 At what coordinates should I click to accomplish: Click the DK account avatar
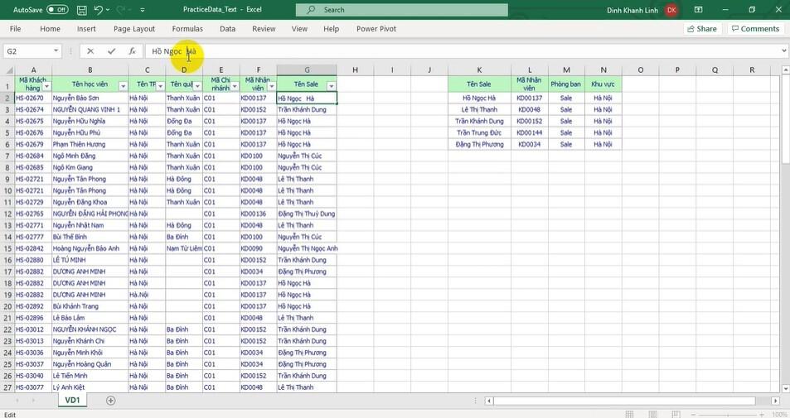671,10
